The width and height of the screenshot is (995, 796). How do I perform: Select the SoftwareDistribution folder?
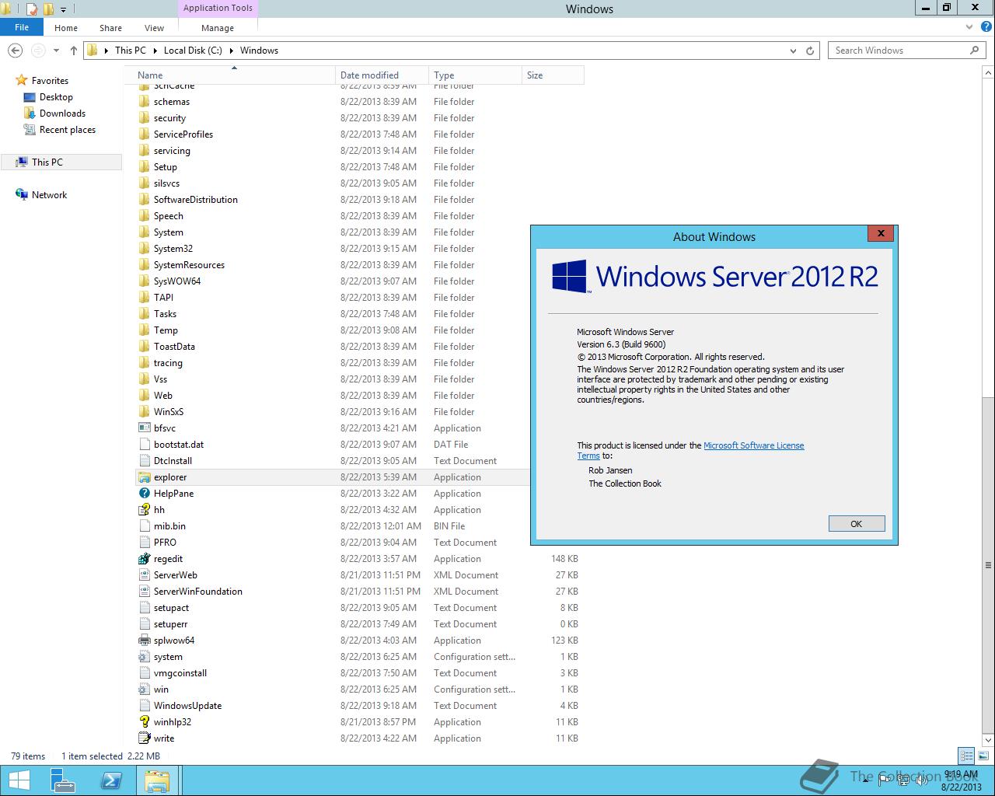pyautogui.click(x=195, y=200)
